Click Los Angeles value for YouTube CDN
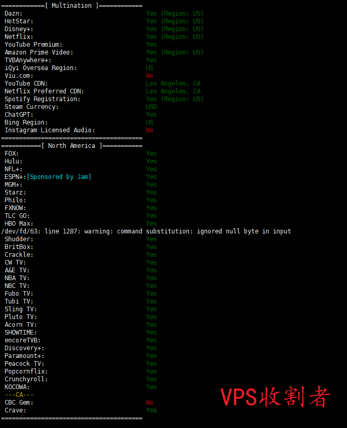Image resolution: width=347 pixels, height=428 pixels. tap(173, 84)
